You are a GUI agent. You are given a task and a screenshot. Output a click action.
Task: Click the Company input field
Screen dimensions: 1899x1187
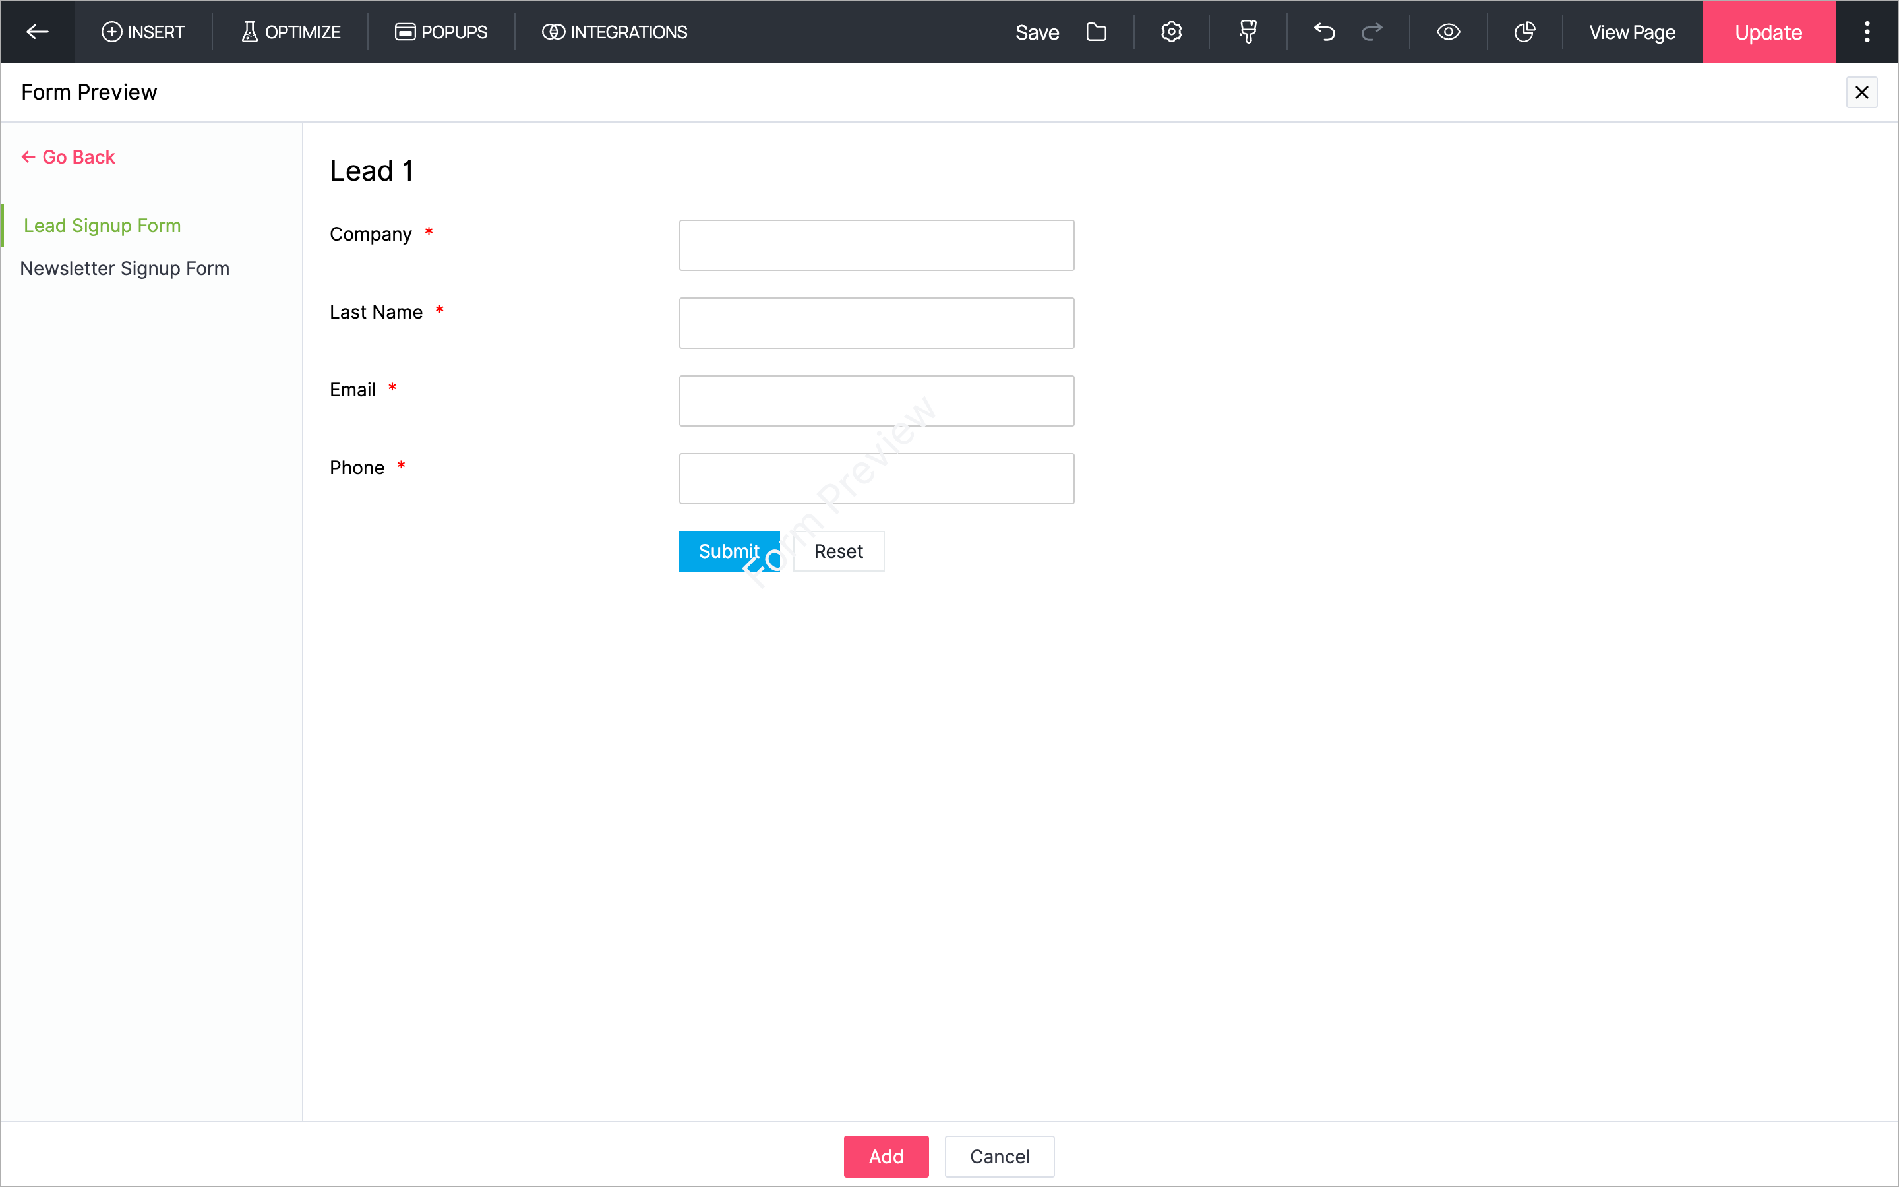876,245
